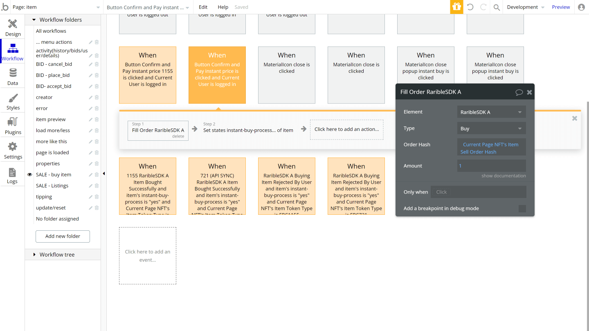Viewport: 589px width, 331px height.
Task: Switch to the Design tab icon
Action: point(13,27)
